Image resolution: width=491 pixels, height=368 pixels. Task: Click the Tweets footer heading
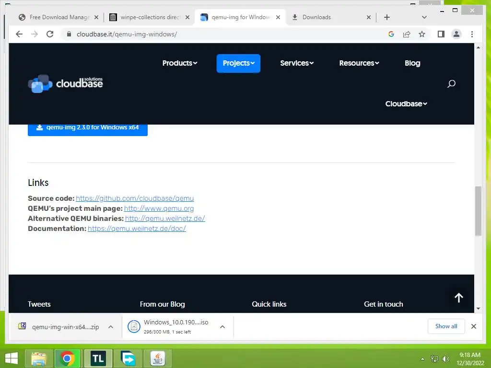click(x=39, y=304)
